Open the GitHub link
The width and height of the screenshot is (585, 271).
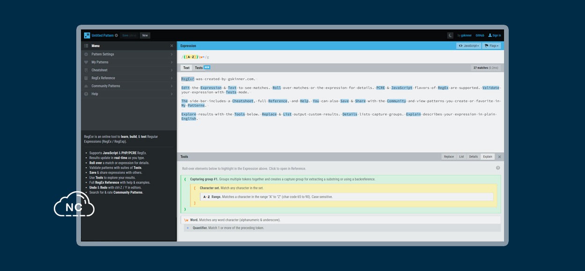(x=480, y=36)
